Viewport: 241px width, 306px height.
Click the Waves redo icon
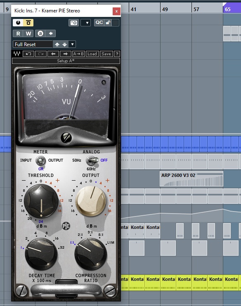41,54
